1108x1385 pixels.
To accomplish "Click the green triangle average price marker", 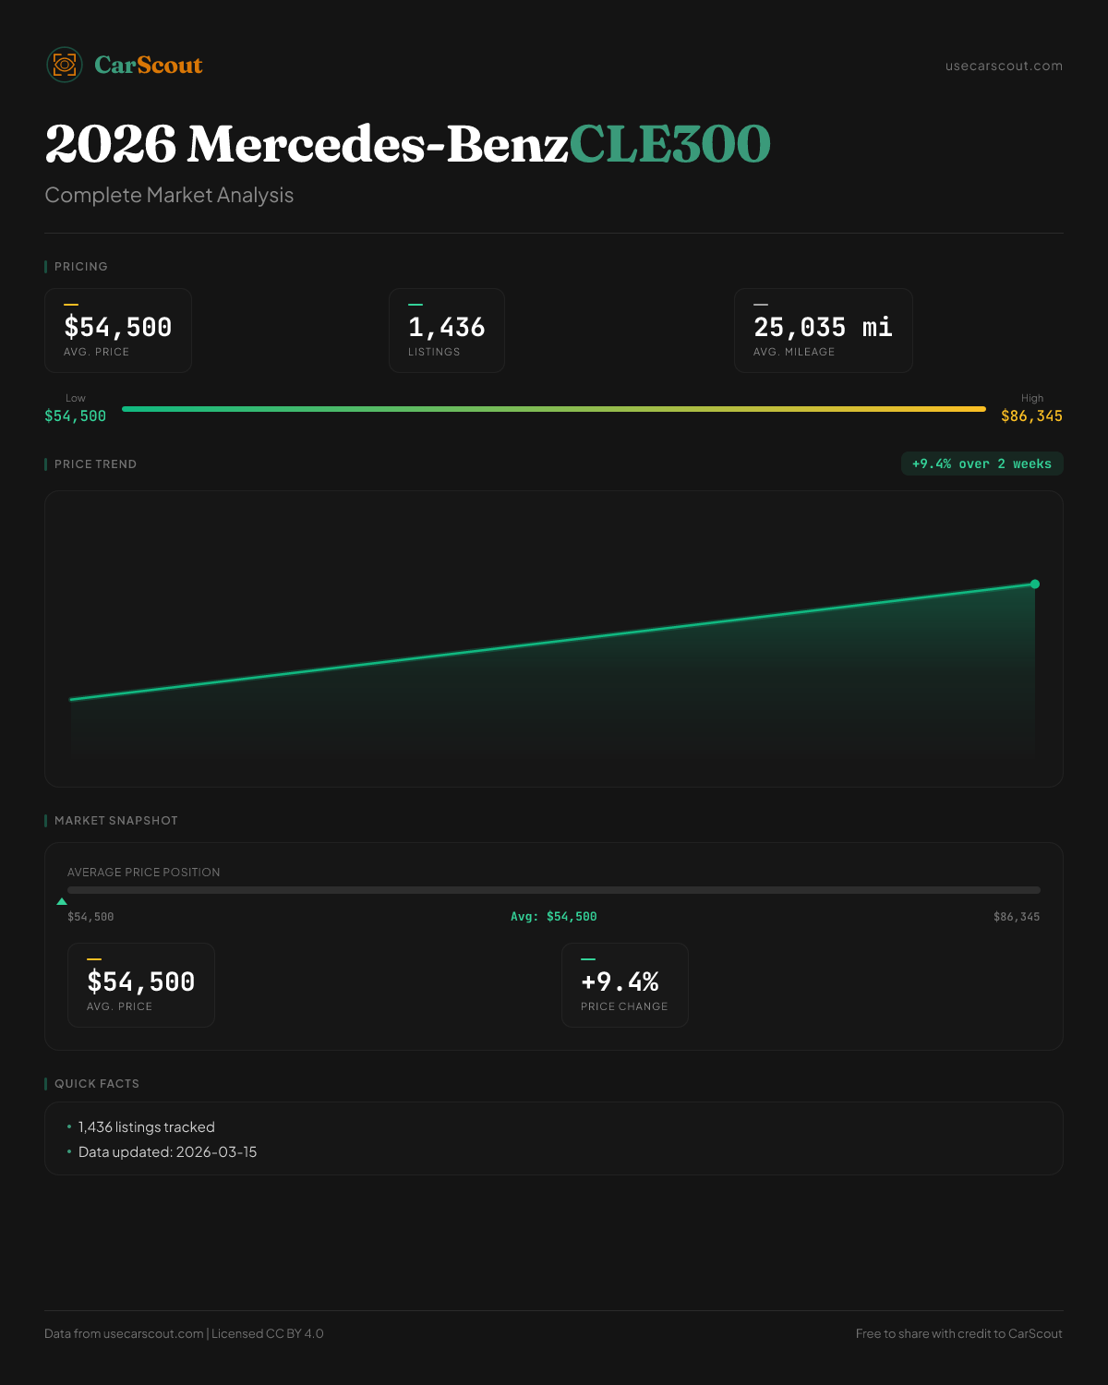I will (62, 901).
